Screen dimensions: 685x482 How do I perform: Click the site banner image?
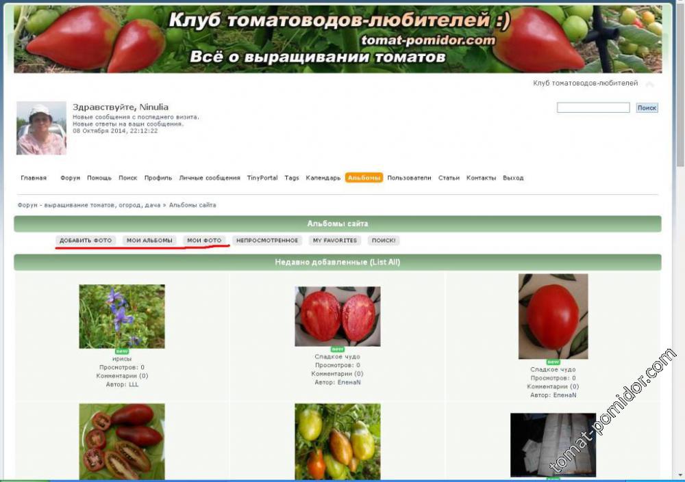(338, 38)
